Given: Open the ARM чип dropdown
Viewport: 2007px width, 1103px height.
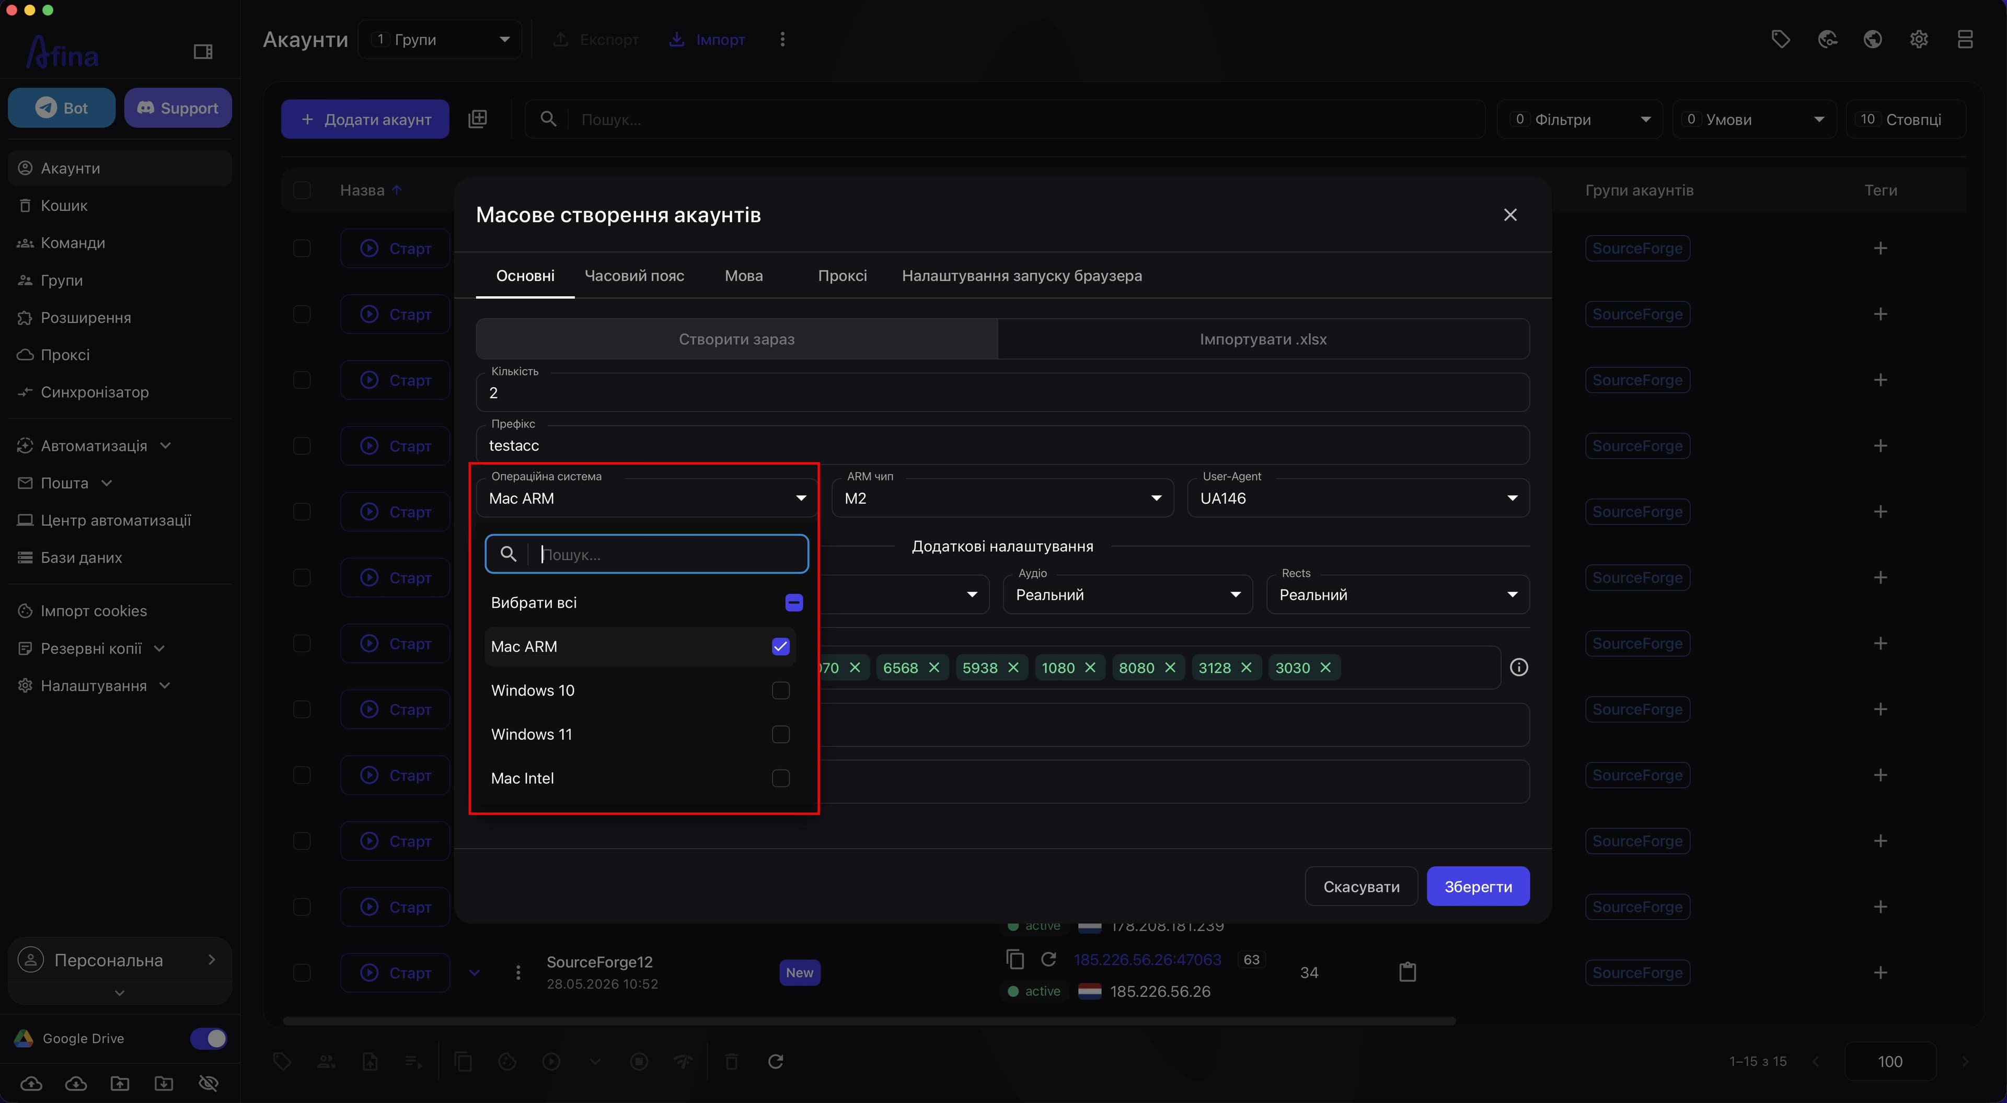Looking at the screenshot, I should click(x=1002, y=498).
